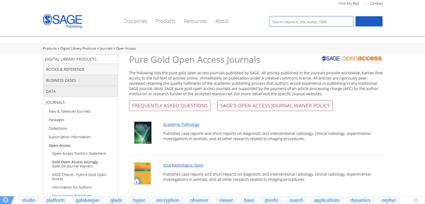Open the Disciplines menu
This screenshot has width=425, height=204.
tap(135, 21)
